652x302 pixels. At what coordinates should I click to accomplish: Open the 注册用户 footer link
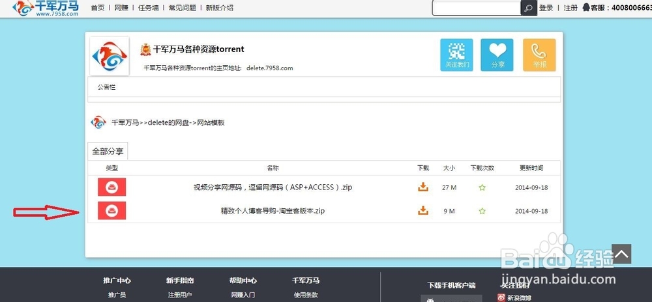[180, 295]
